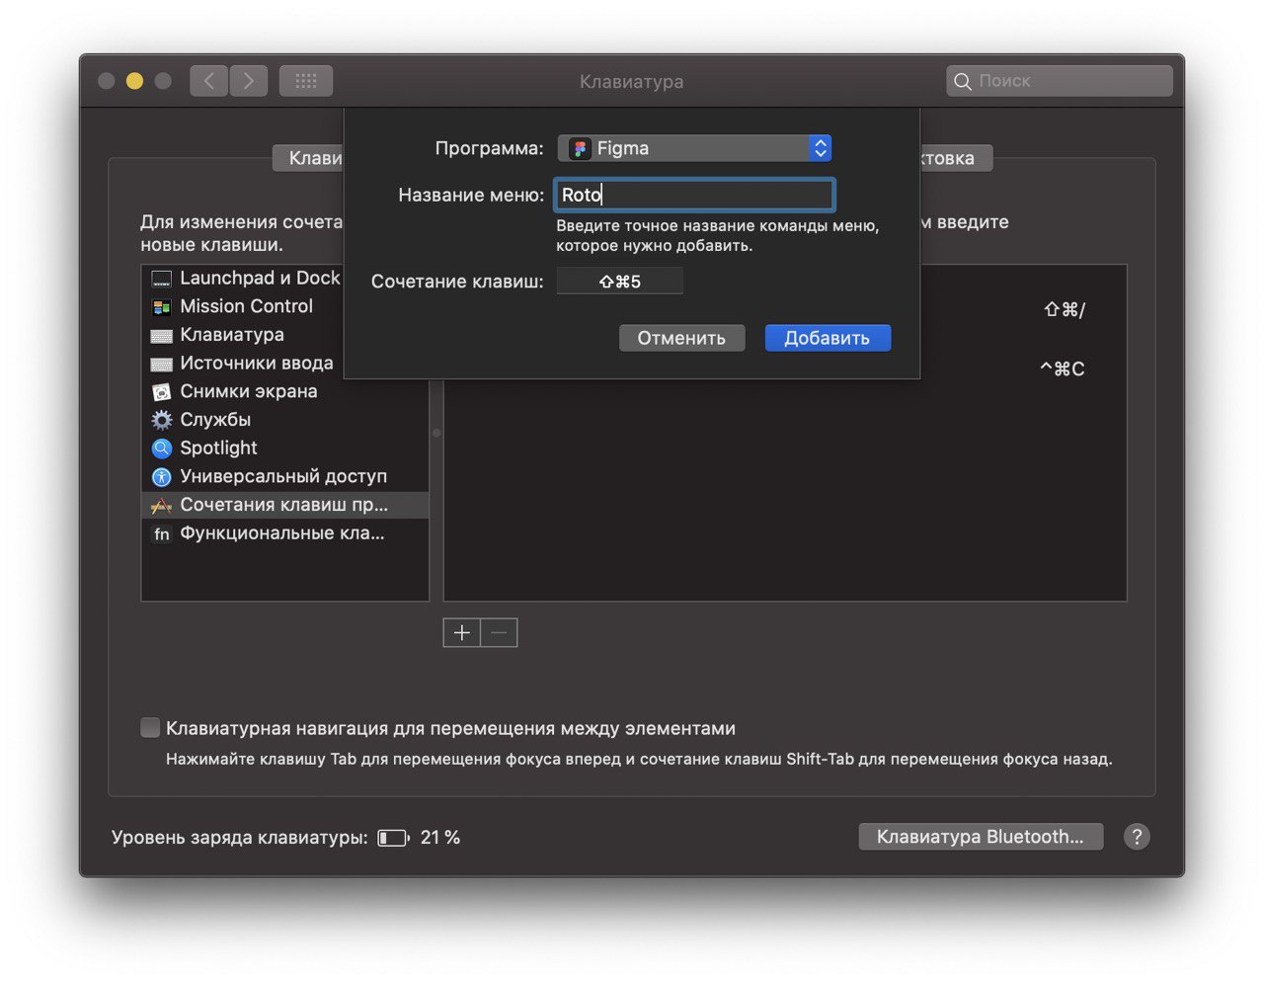Click the Сочетание клавиш shortcut field
The height and width of the screenshot is (982, 1264).
[619, 282]
